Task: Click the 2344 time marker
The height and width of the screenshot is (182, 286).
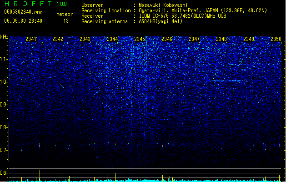Action: coord(113,39)
